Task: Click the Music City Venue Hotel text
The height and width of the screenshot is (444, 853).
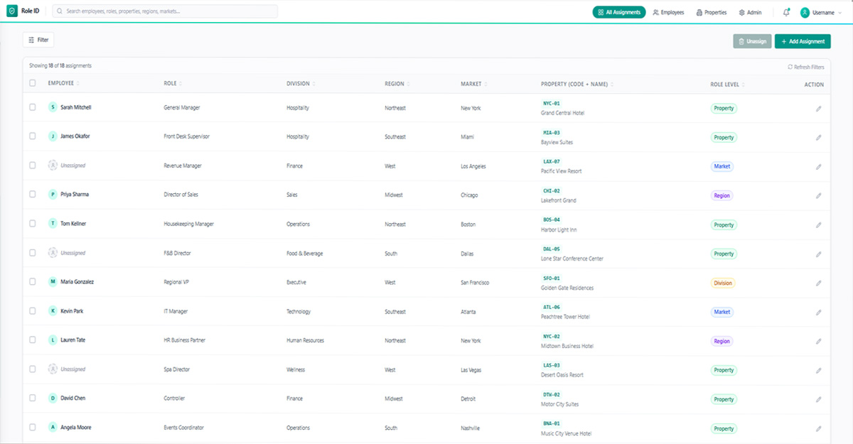Action: click(566, 433)
